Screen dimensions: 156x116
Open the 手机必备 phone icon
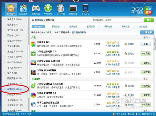click(85, 9)
